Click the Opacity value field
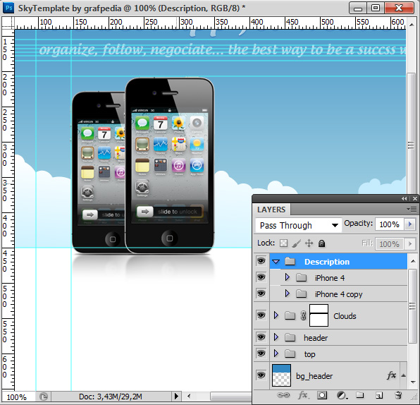 pyautogui.click(x=390, y=224)
